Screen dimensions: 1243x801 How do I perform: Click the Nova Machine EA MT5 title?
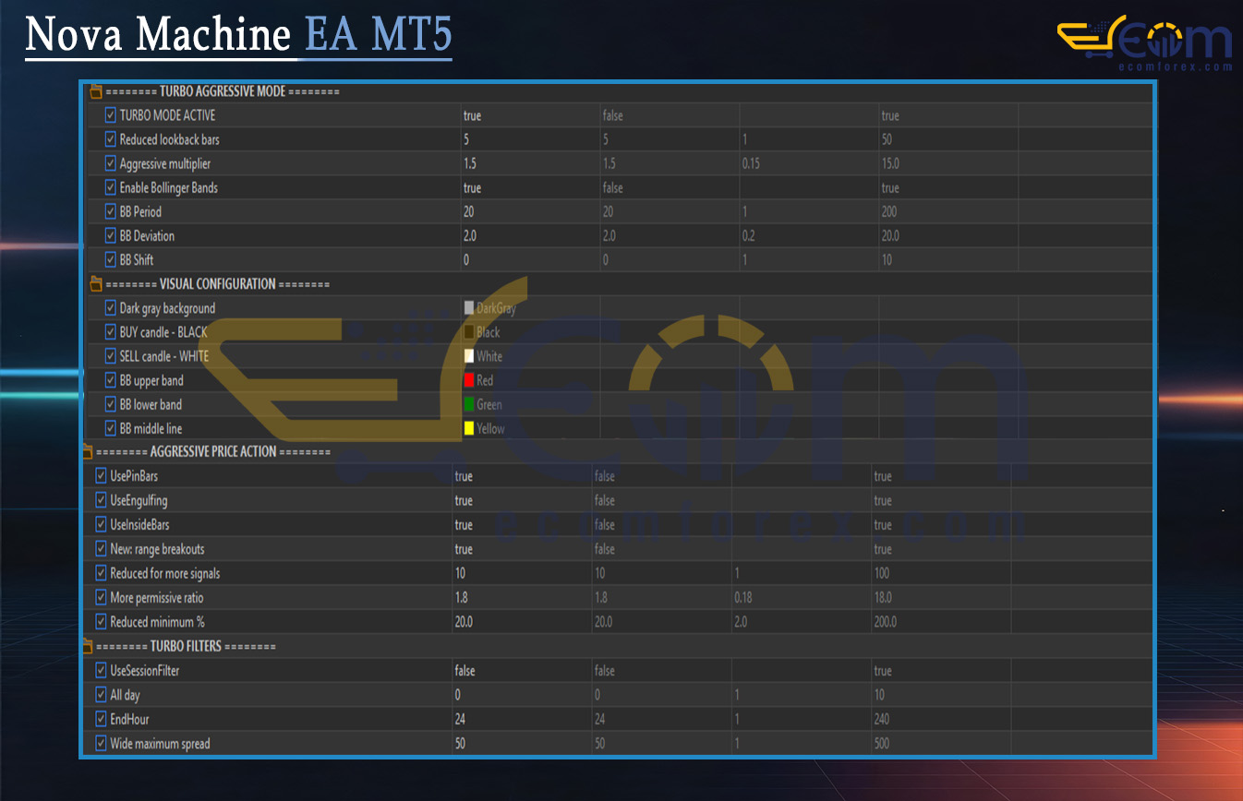238,36
